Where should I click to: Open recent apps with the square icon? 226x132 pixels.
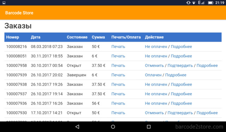pos(149,126)
